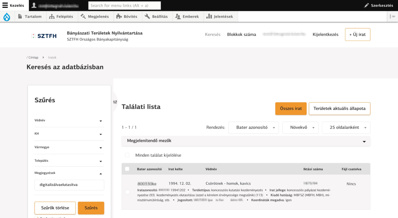
Task: Select the checkbox in the table header row
Action: click(x=128, y=169)
